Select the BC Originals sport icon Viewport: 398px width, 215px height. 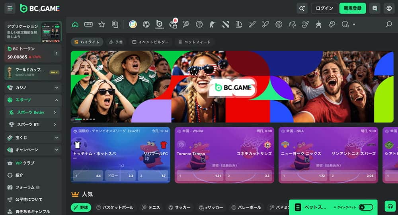pyautogui.click(x=160, y=24)
